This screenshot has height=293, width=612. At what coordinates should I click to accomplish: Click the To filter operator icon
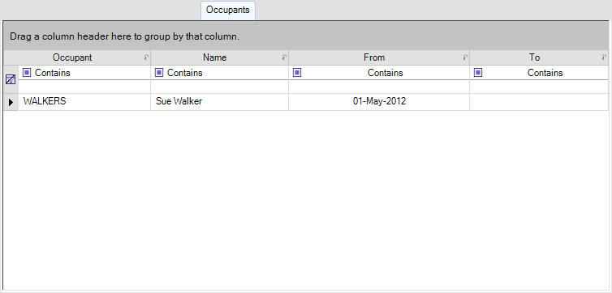pos(478,72)
